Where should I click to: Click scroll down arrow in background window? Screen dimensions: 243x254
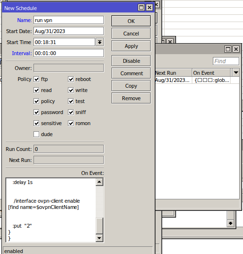(x=231, y=223)
